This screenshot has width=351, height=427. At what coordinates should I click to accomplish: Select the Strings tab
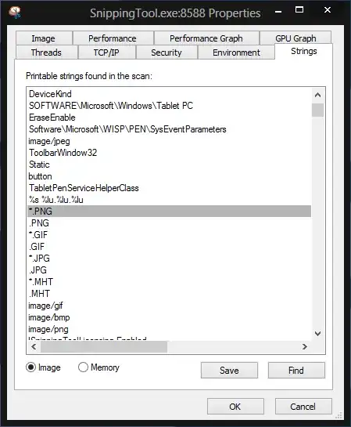[304, 51]
